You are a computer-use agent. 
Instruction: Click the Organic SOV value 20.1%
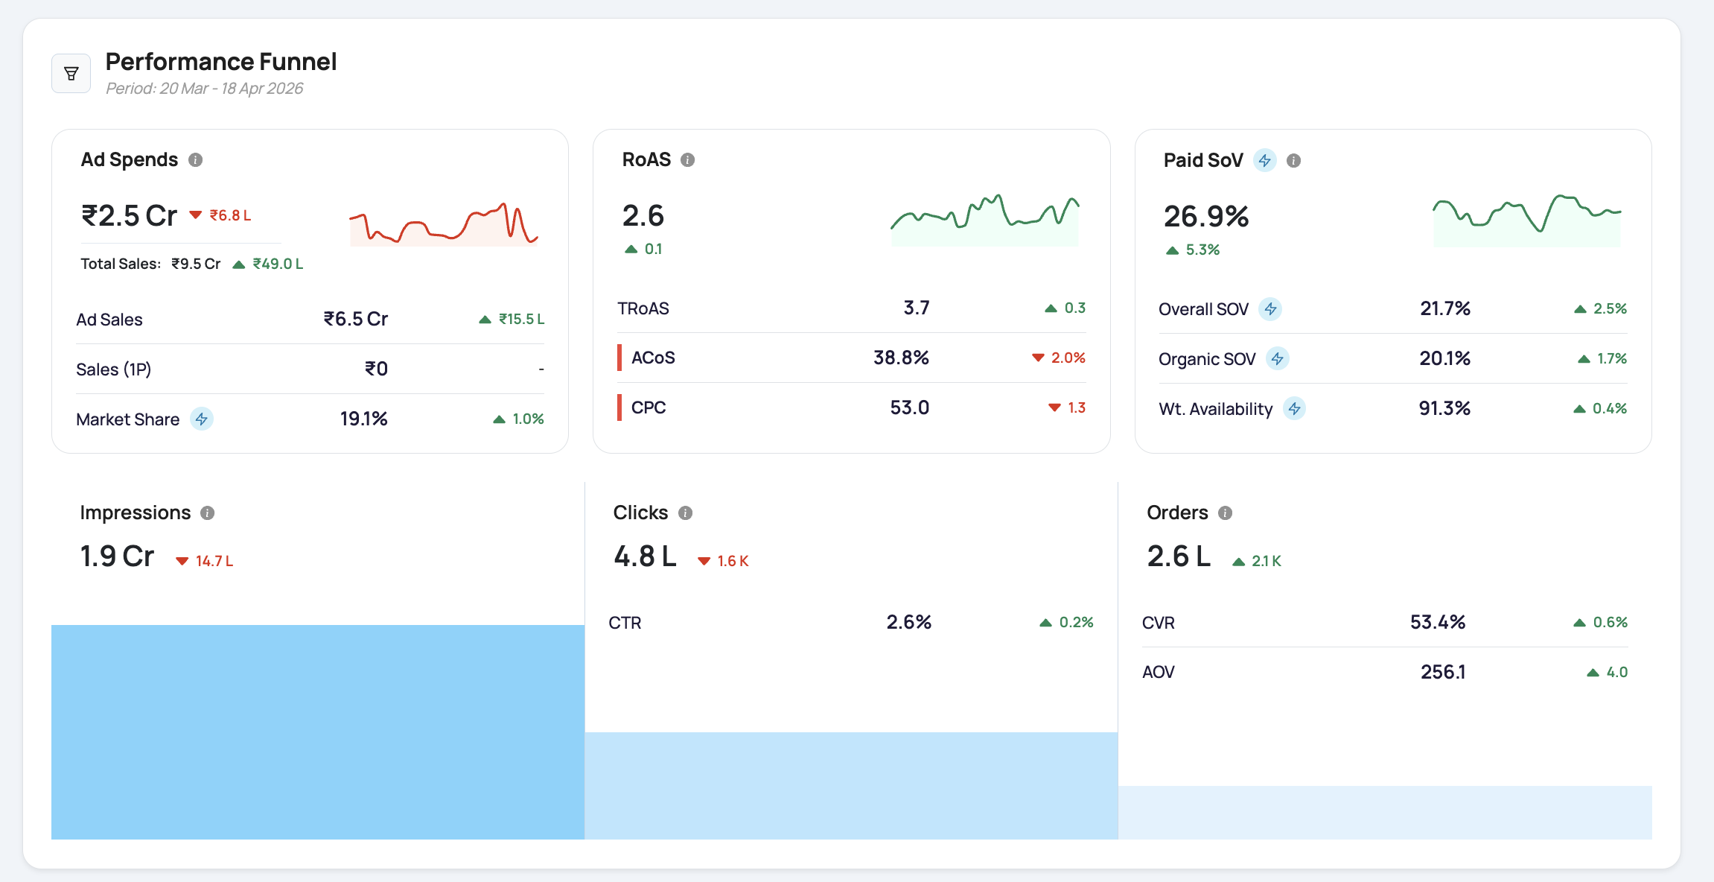[x=1445, y=358]
